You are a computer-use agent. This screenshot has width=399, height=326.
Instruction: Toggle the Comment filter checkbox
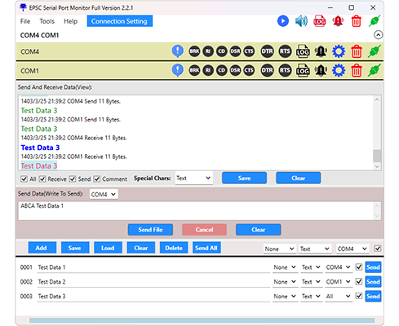click(x=97, y=178)
